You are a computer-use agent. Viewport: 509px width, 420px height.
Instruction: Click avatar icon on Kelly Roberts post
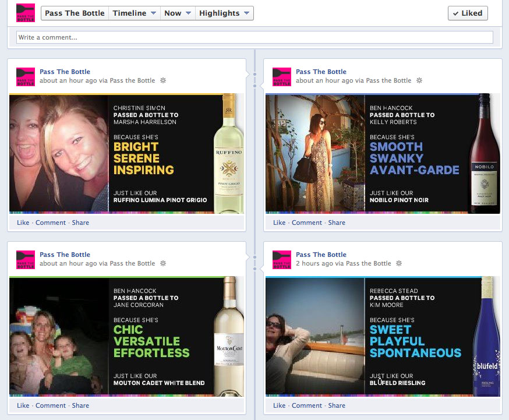click(282, 77)
